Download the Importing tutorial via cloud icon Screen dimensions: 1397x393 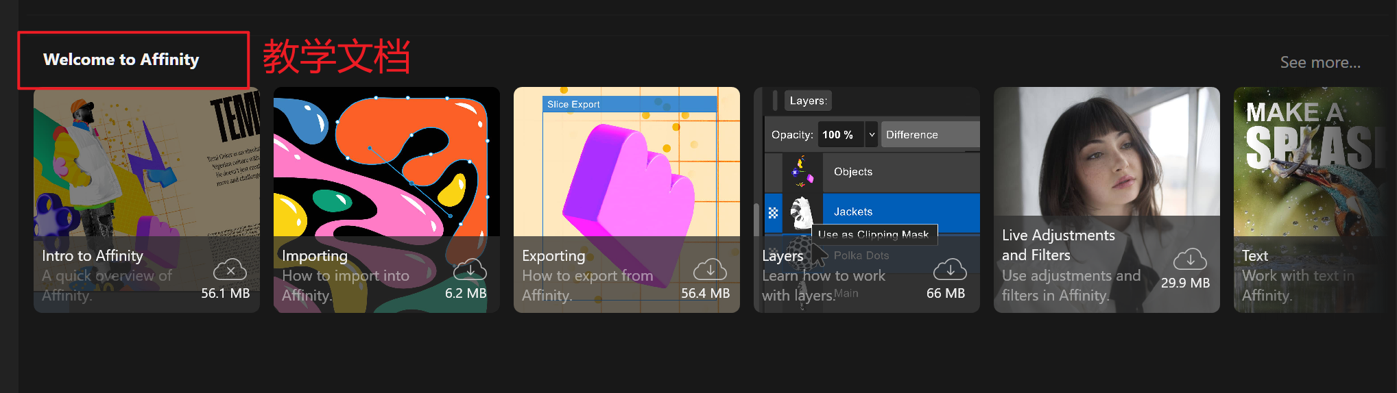470,270
